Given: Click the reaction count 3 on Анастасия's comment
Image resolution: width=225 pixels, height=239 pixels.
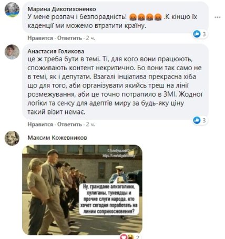Looking at the screenshot, I should (x=204, y=120).
